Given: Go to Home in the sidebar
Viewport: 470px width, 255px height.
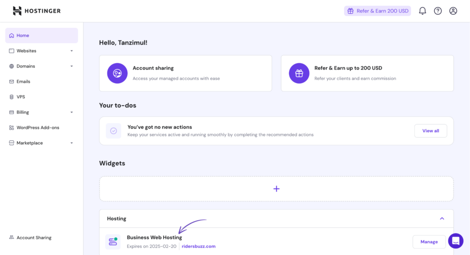Looking at the screenshot, I should pos(41,35).
